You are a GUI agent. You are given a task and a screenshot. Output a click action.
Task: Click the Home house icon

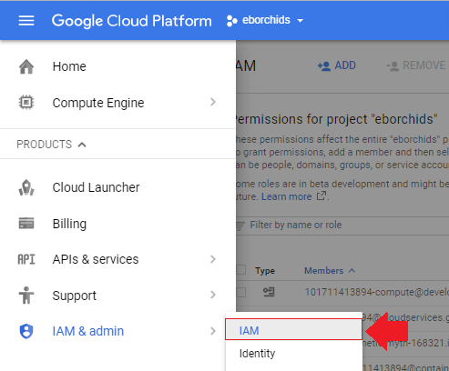click(26, 66)
